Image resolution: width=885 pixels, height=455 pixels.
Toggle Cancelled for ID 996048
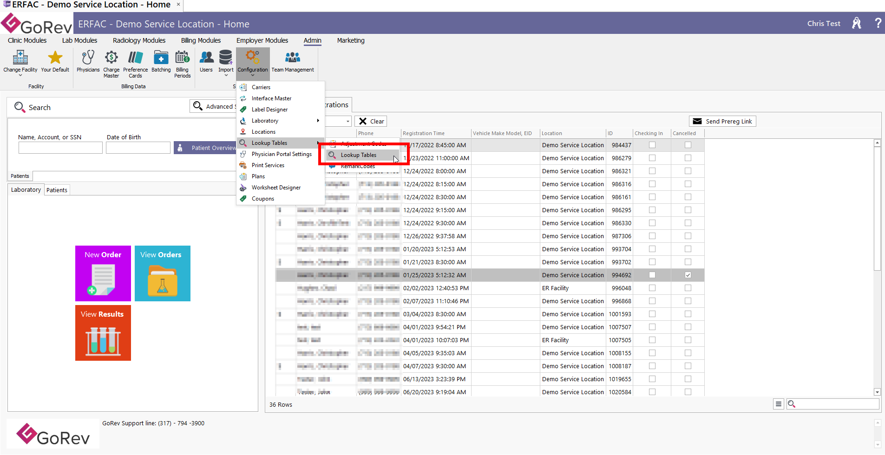click(688, 288)
